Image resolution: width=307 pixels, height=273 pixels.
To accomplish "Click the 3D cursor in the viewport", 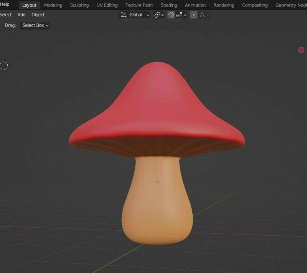I will [4, 66].
